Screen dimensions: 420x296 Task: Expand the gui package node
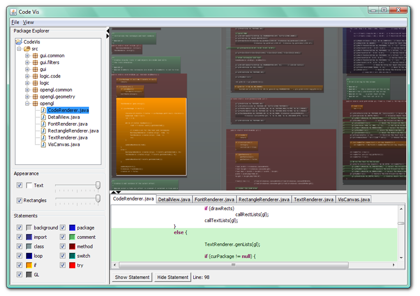click(x=27, y=69)
